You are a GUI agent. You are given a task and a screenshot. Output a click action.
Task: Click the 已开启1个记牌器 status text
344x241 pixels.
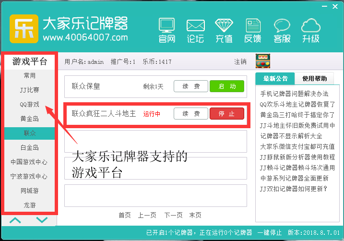pos(169,232)
